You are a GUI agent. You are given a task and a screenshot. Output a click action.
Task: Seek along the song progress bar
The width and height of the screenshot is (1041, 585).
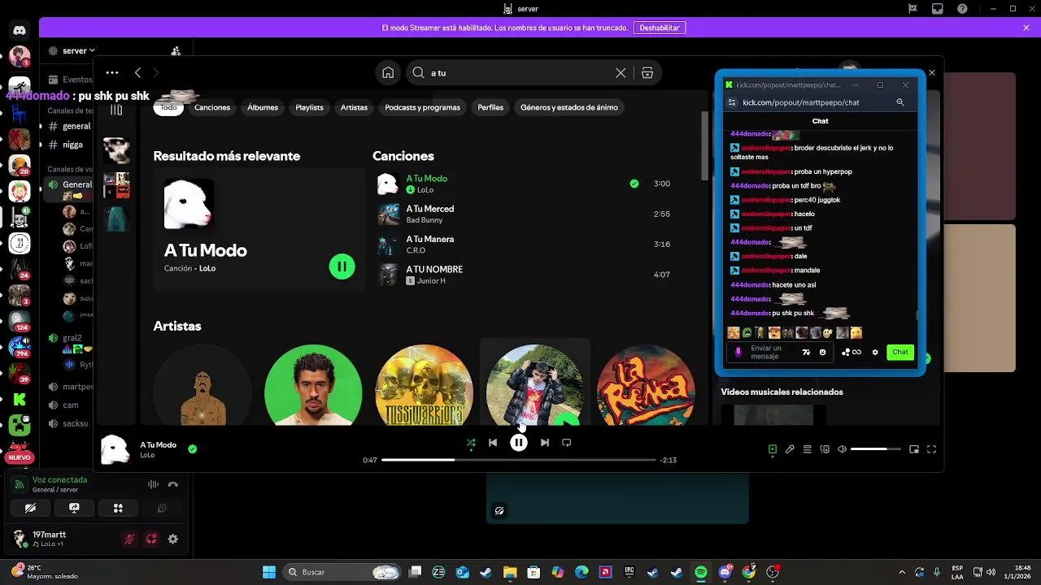pos(518,460)
